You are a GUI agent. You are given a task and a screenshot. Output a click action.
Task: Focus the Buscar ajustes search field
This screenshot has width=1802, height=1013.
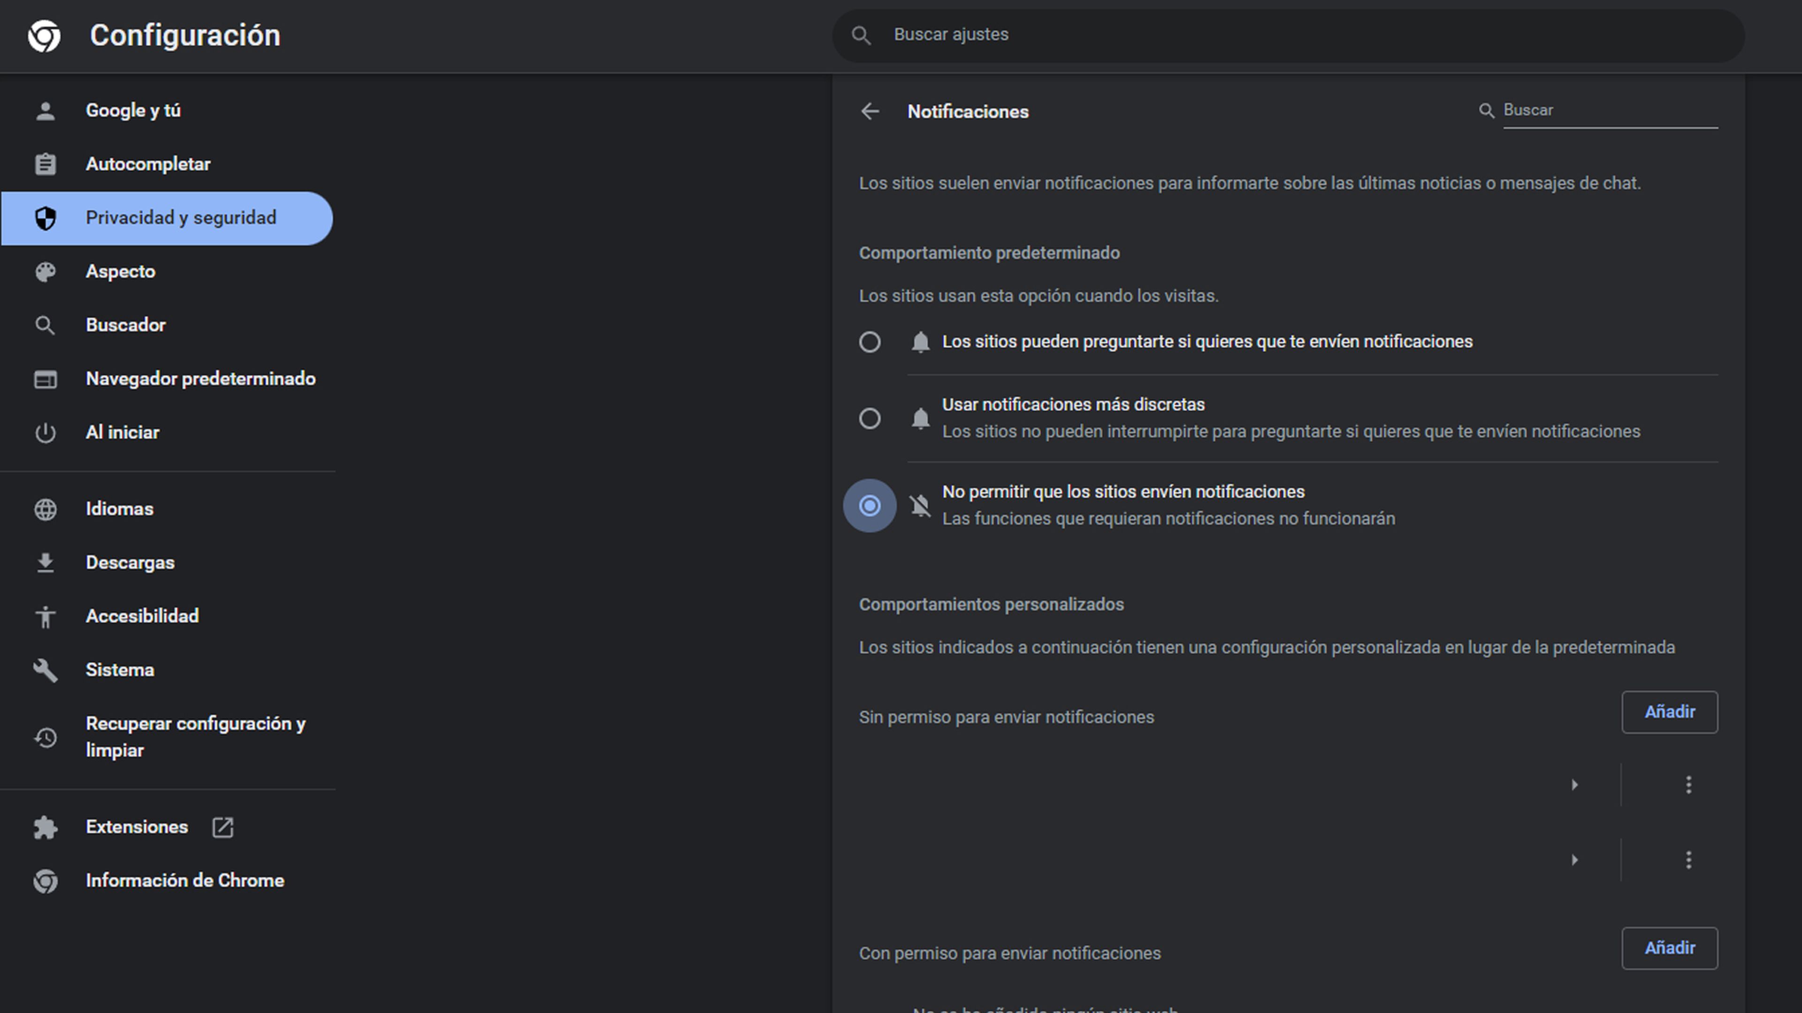click(1288, 35)
